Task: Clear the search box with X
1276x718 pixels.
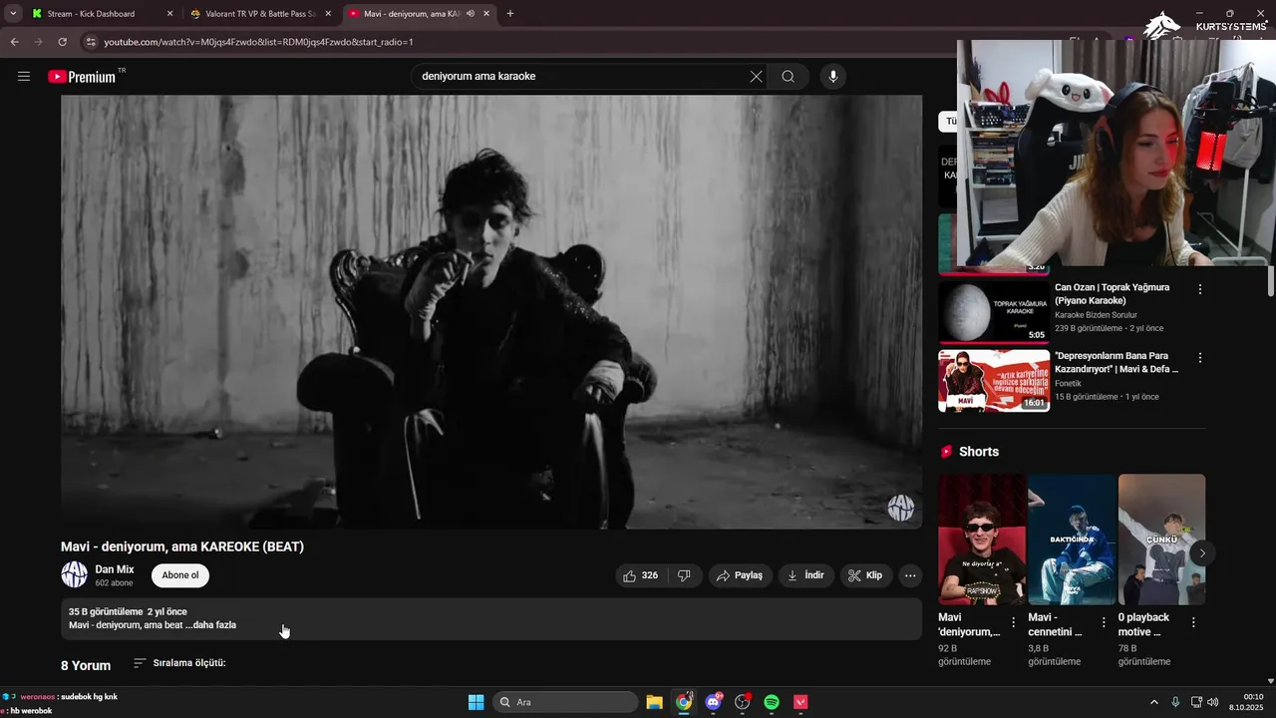Action: (x=756, y=77)
